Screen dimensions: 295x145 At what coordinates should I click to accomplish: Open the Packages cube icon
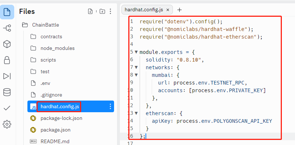(7, 44)
